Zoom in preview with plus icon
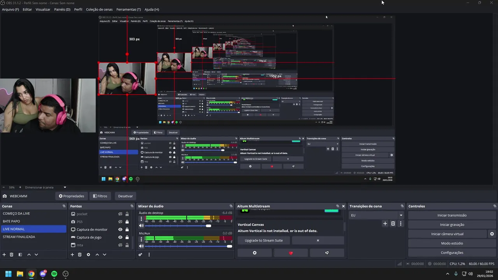Screen dimensions: 498x280 click(20, 187)
